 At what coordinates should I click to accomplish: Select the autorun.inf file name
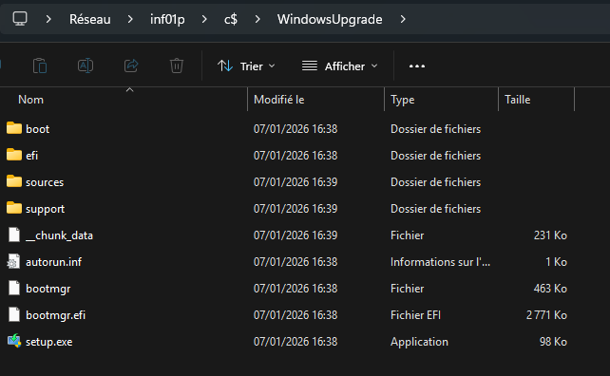click(54, 262)
